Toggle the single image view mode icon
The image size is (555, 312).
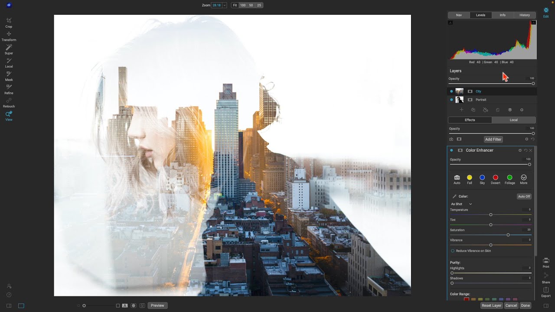point(21,305)
